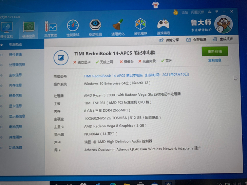Select 处理器信息 in the sidebar
This screenshot has width=247, height=185.
[x=17, y=65]
